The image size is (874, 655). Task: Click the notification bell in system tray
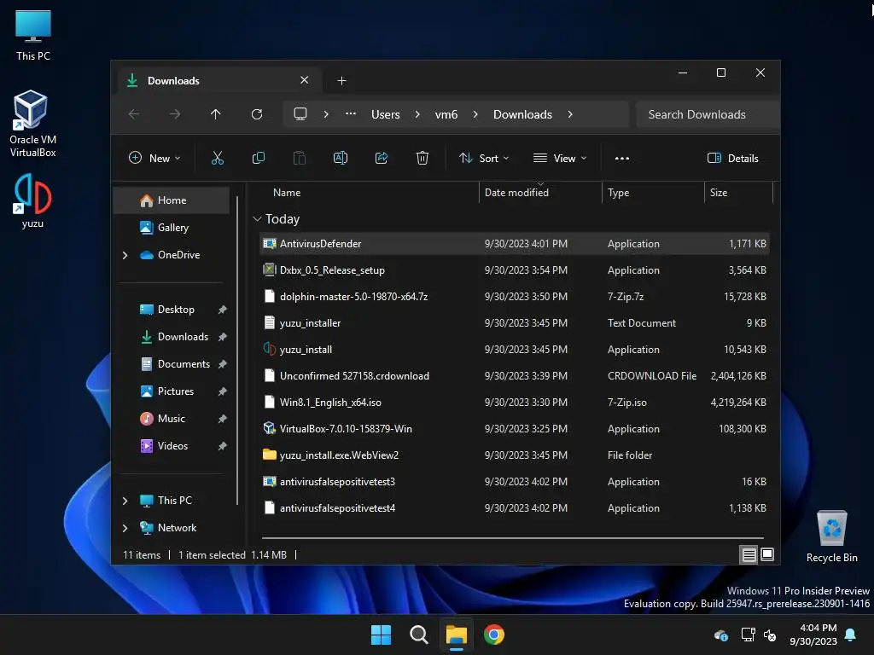tap(850, 635)
